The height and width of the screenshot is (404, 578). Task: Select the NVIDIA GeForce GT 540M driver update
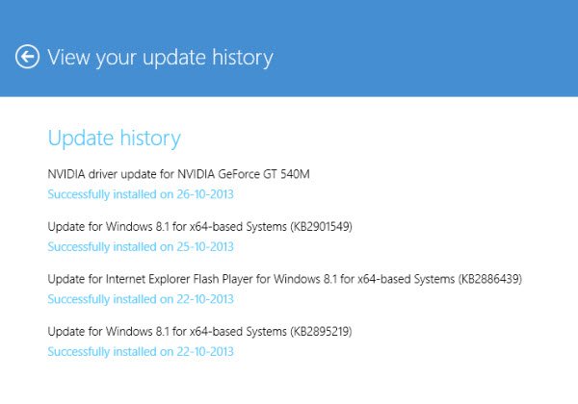tap(178, 174)
